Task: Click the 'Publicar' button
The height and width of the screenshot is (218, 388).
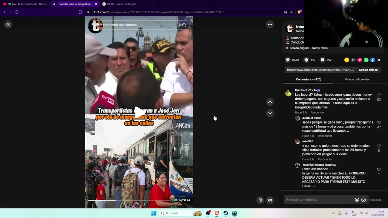Action: pyautogui.click(x=376, y=200)
